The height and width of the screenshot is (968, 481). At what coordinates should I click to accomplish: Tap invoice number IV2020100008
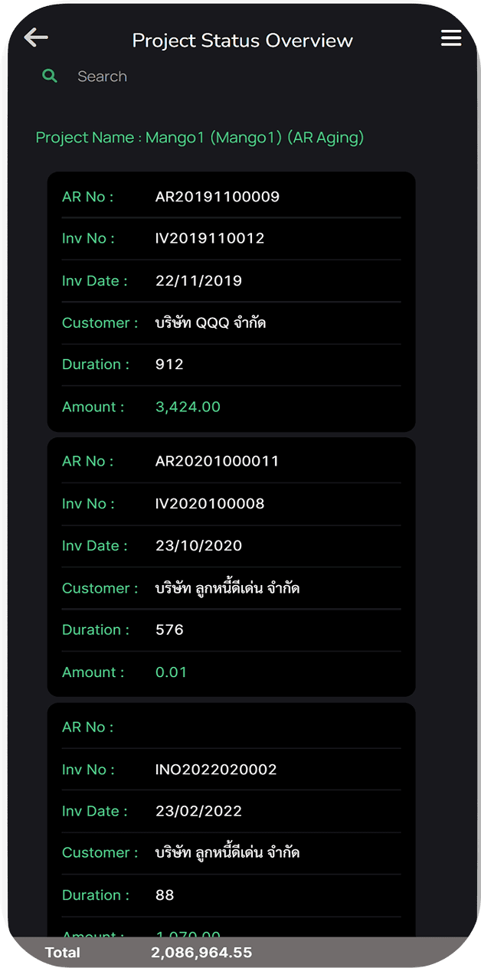coord(209,503)
